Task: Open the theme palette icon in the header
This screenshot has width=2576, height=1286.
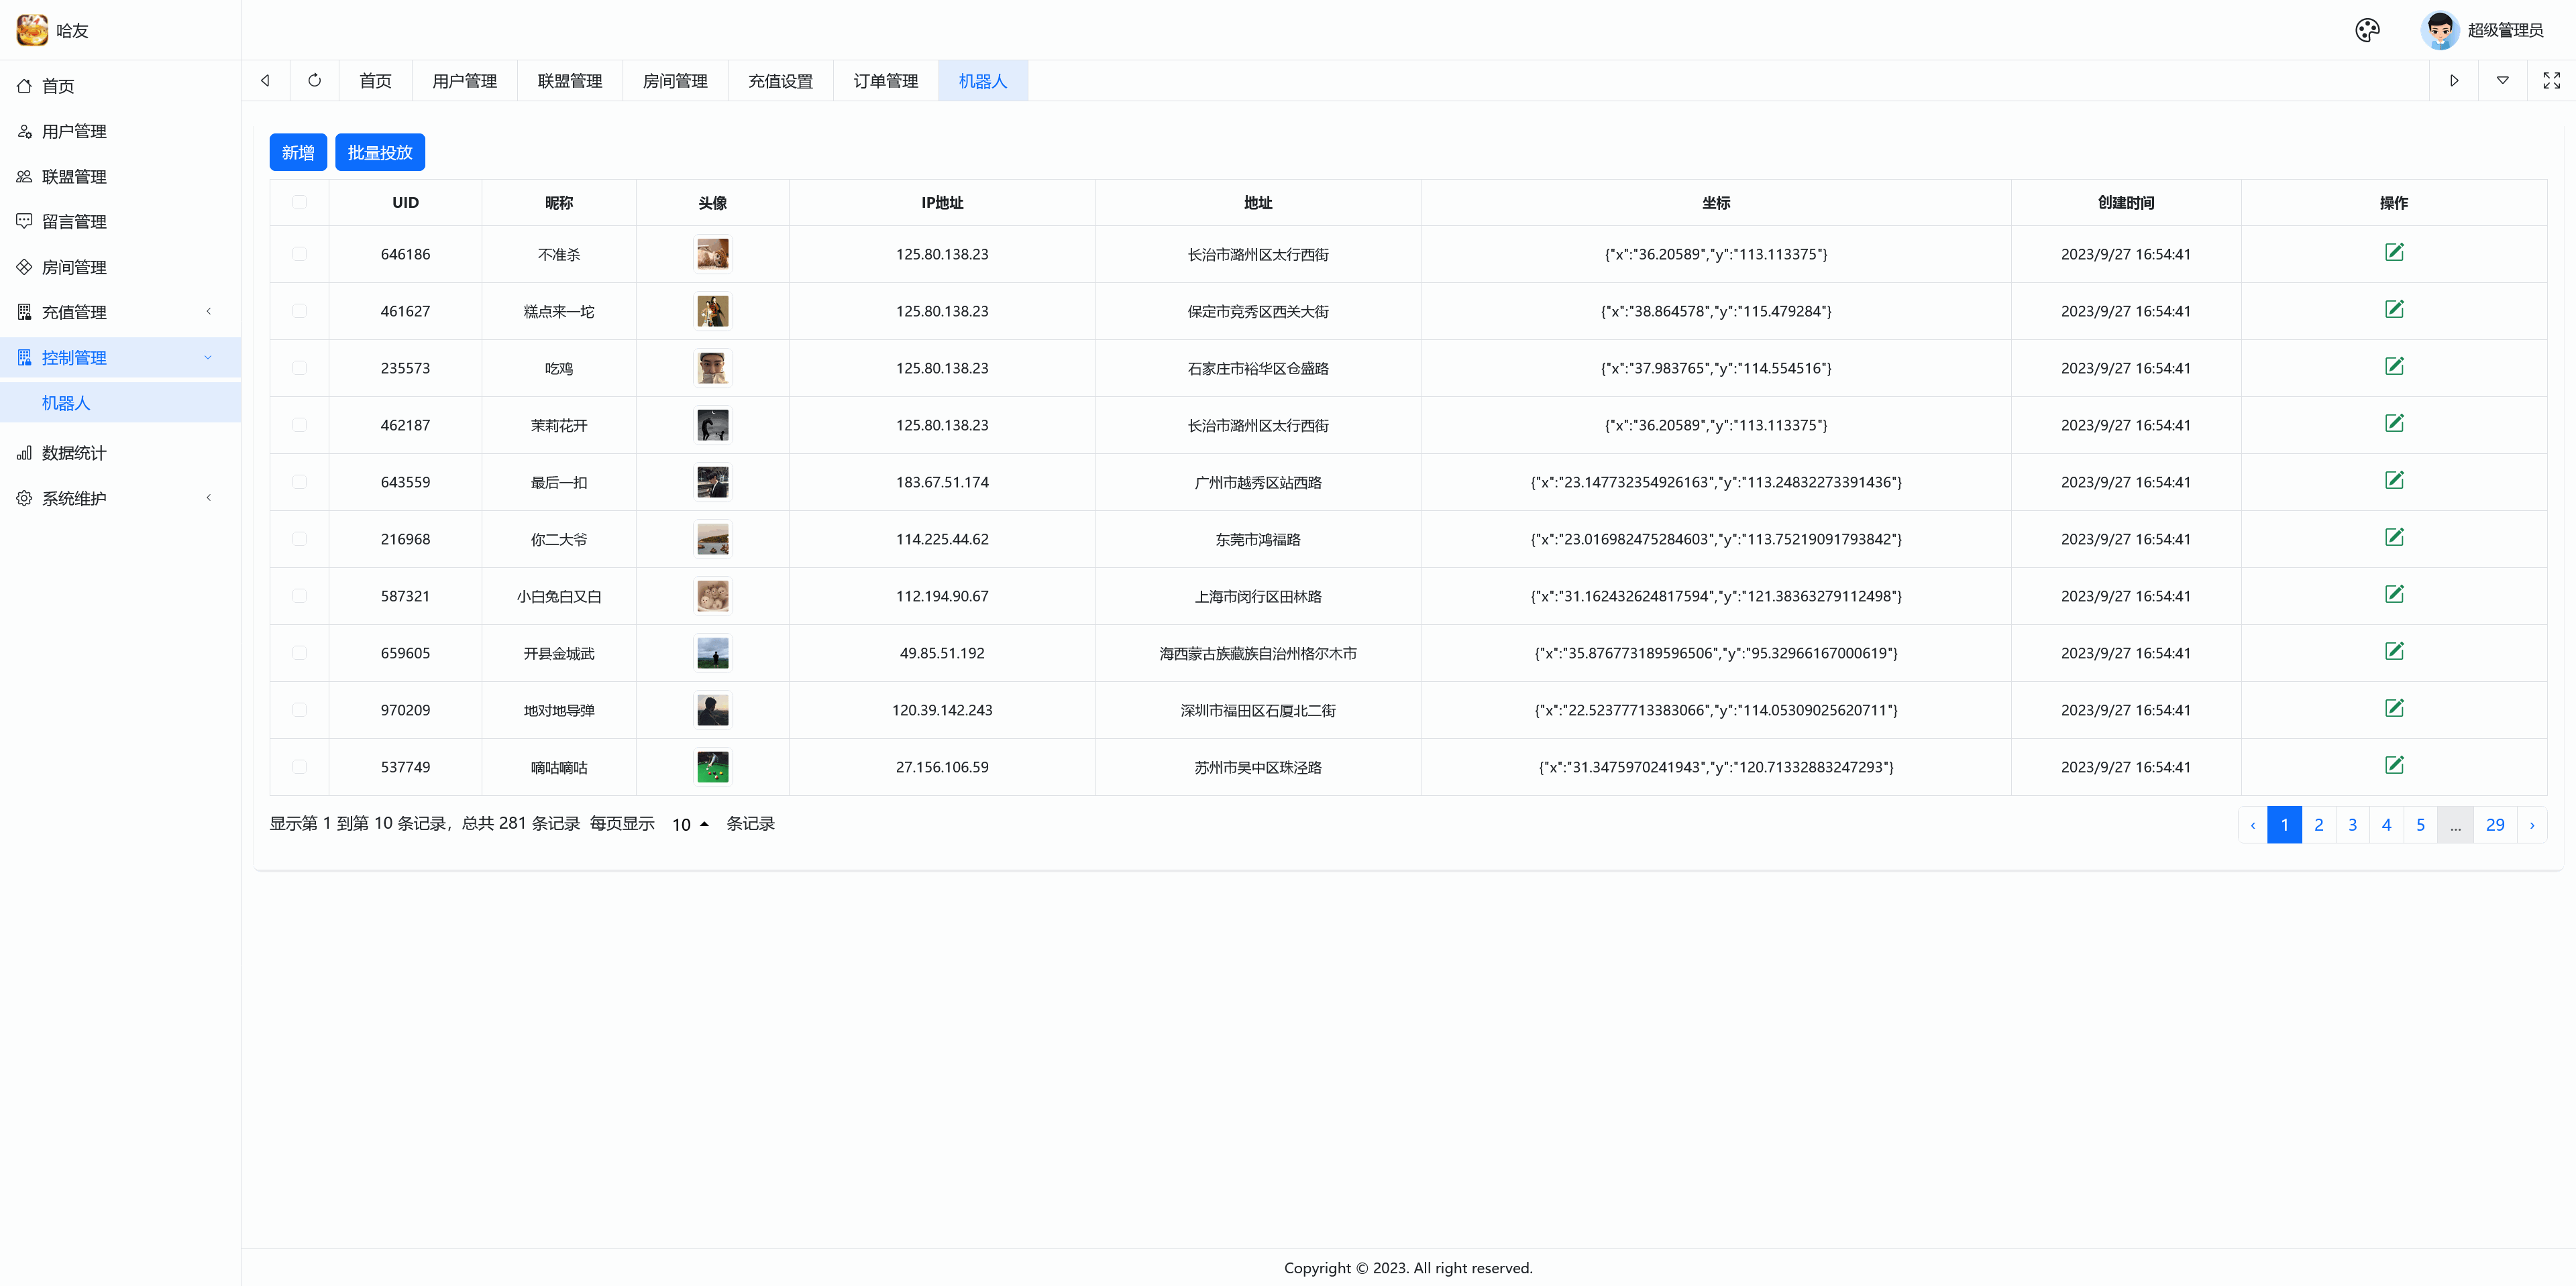Action: coord(2366,30)
